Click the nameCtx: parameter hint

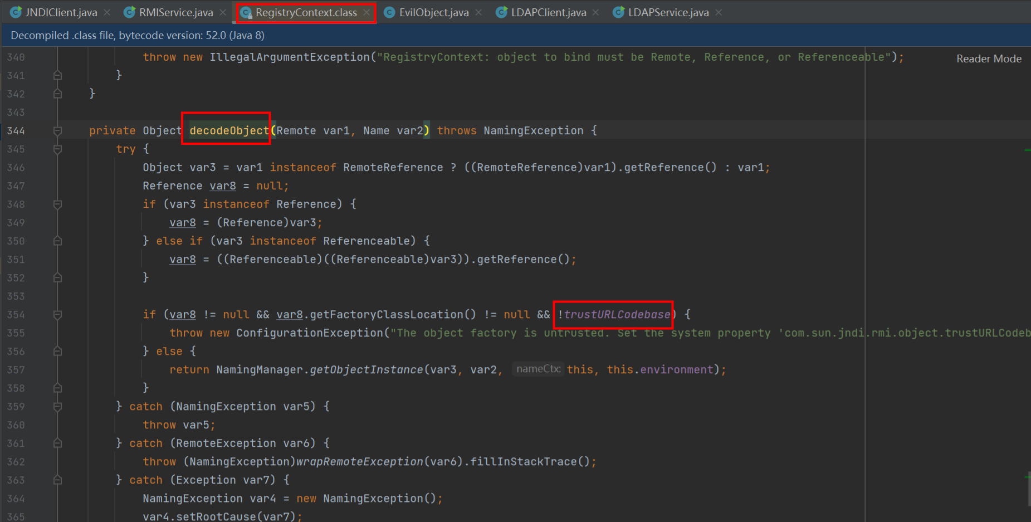coord(538,369)
